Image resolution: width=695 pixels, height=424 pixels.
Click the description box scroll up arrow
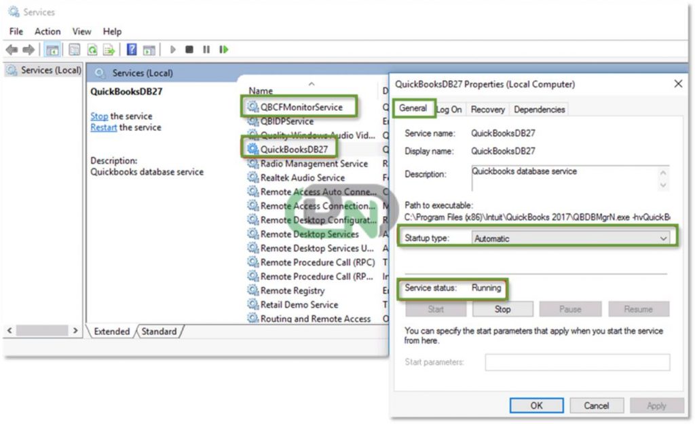(x=663, y=173)
